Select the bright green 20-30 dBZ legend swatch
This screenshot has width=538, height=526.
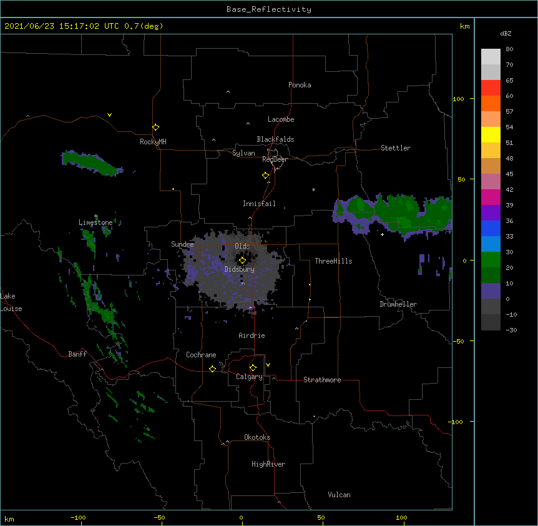(x=491, y=260)
